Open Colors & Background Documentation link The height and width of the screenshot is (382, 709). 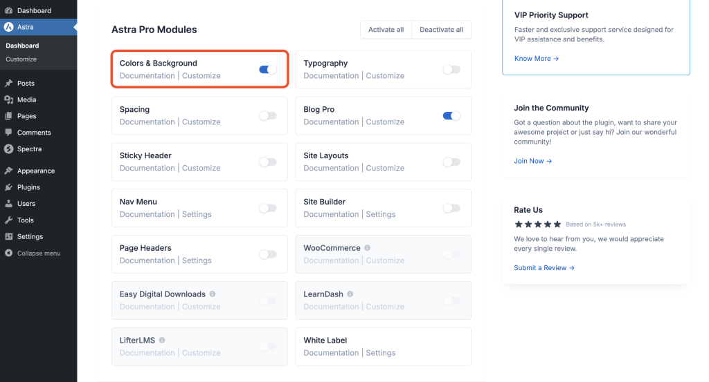pos(147,76)
